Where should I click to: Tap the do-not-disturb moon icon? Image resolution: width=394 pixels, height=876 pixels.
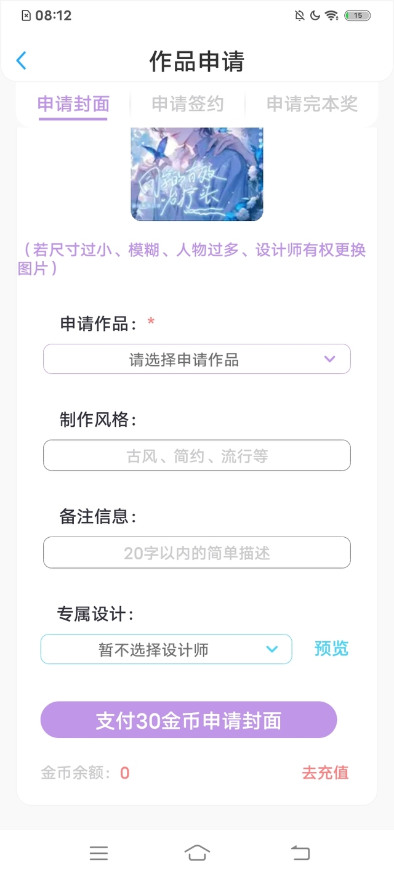point(315,16)
